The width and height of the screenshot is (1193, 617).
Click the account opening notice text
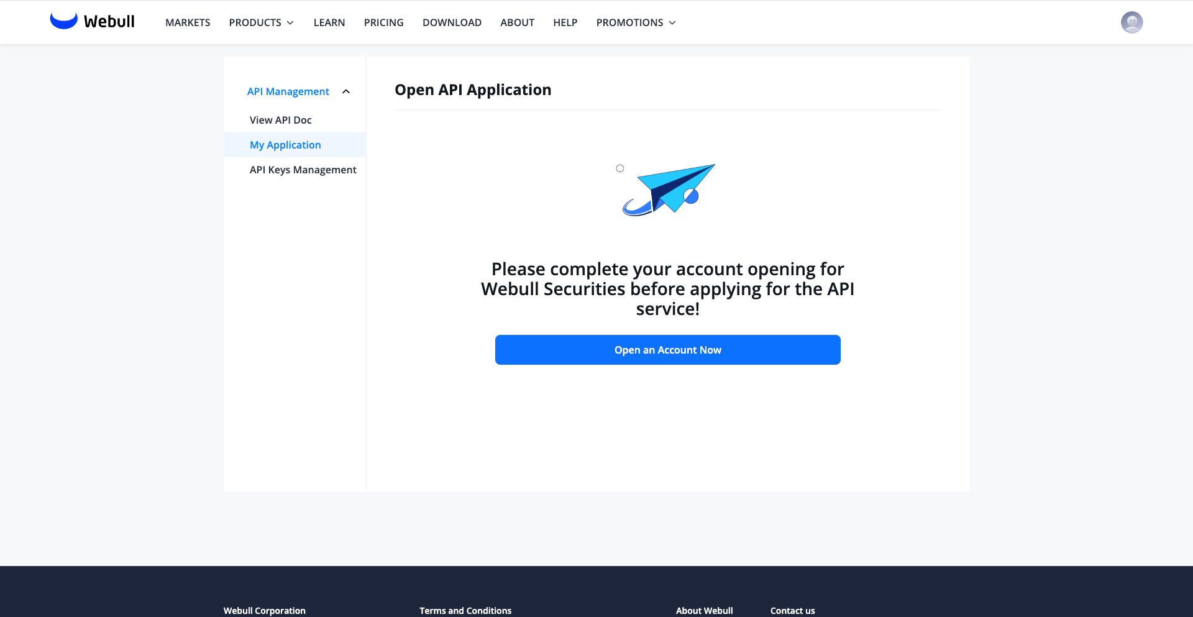[x=668, y=289]
